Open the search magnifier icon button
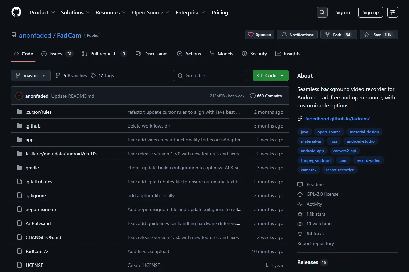Image resolution: width=409 pixels, height=272 pixels. [322, 12]
